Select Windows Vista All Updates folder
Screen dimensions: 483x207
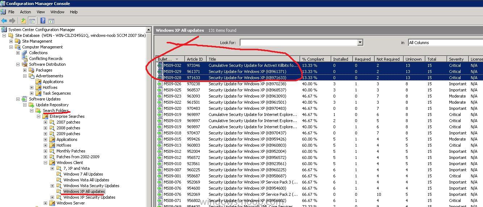tap(86, 180)
